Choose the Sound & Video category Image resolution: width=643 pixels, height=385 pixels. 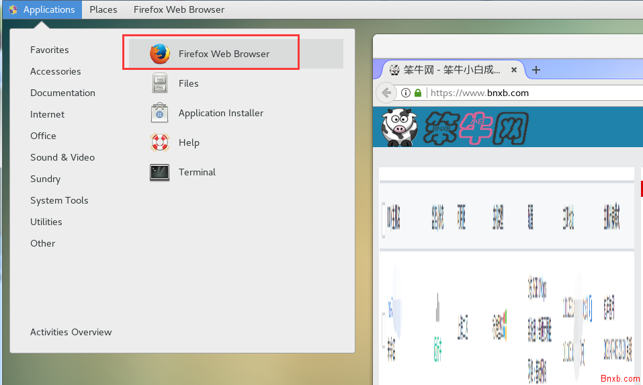tap(62, 157)
